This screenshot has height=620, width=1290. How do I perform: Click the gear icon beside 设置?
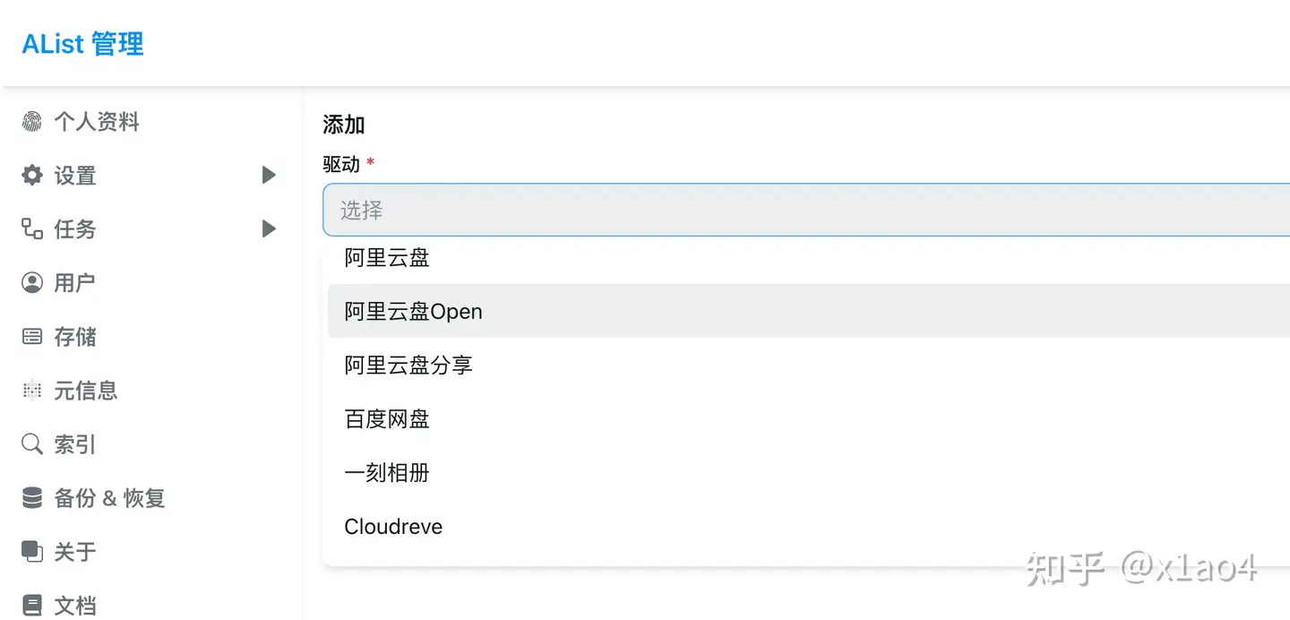coord(32,176)
